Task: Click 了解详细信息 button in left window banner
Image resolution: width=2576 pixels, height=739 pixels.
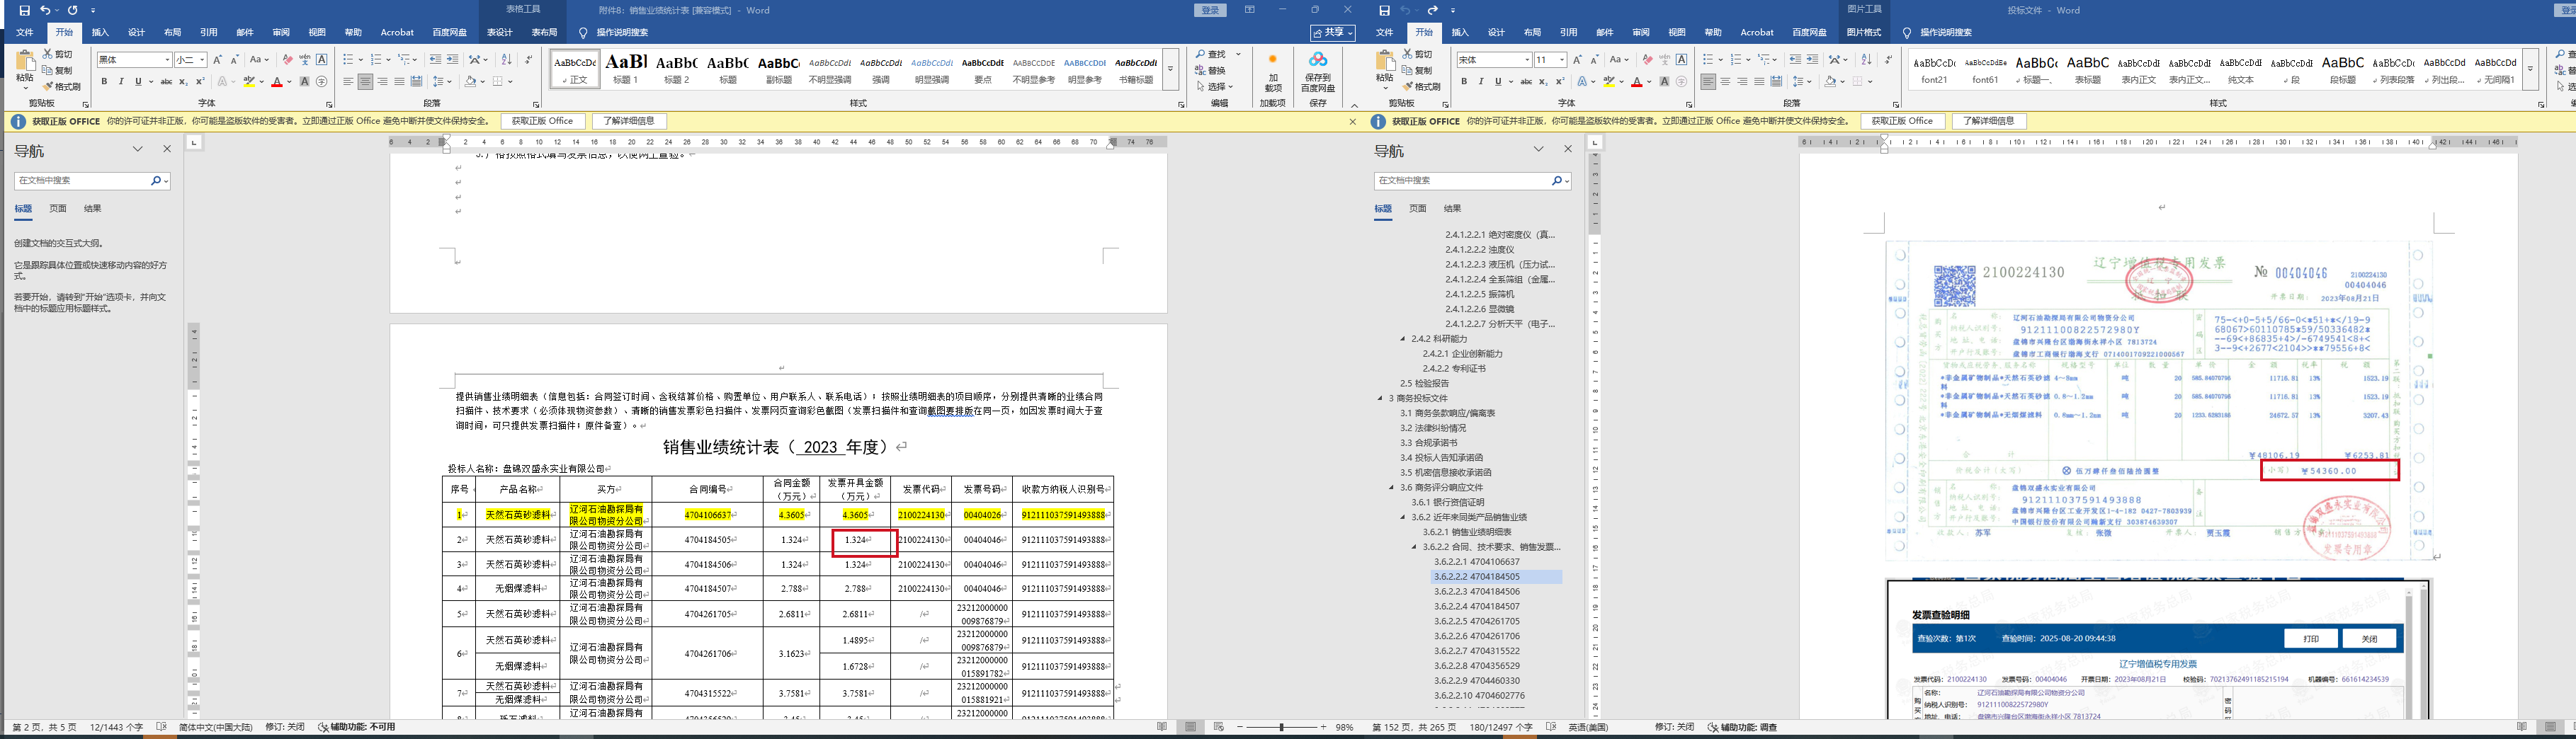Action: coord(629,121)
